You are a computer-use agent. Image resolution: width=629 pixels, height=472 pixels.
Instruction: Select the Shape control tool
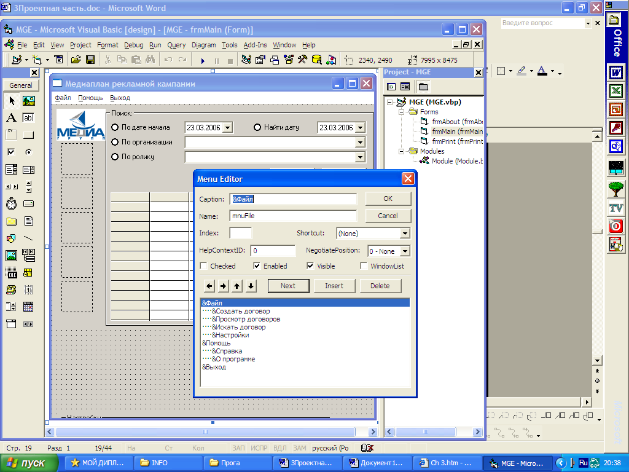click(11, 238)
